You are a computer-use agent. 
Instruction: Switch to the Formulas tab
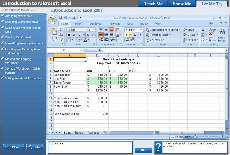coord(114,24)
